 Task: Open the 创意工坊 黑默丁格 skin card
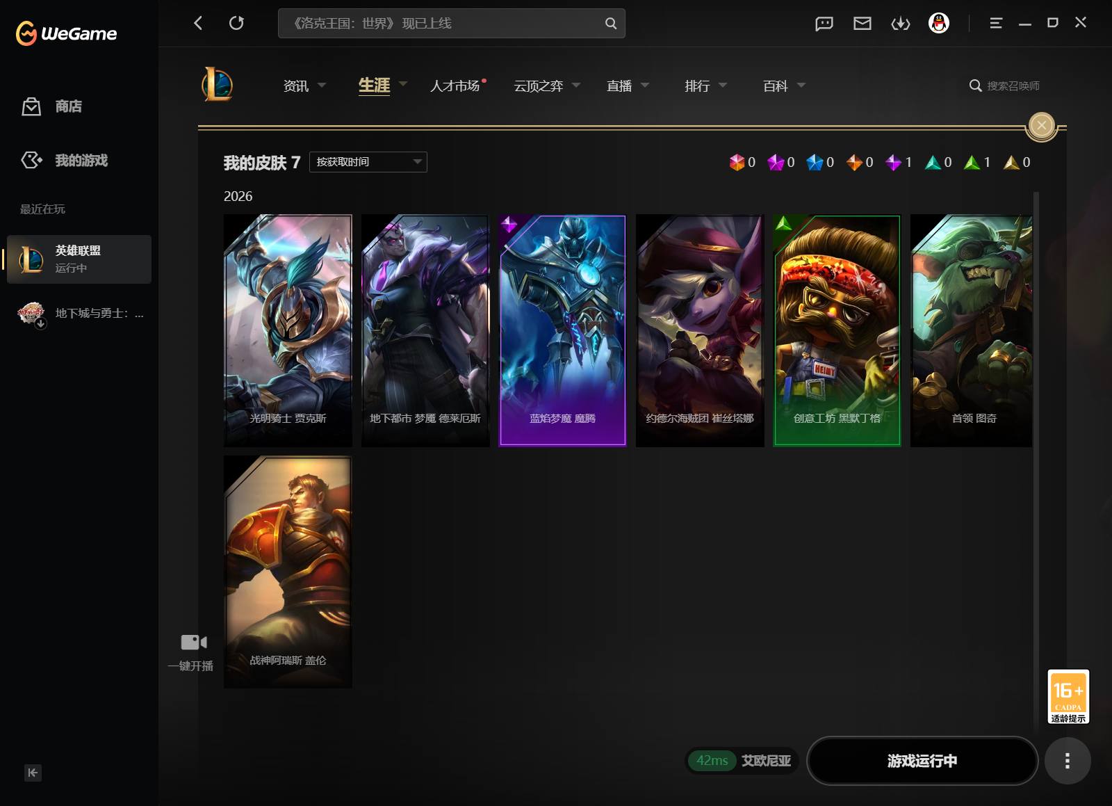pos(837,330)
